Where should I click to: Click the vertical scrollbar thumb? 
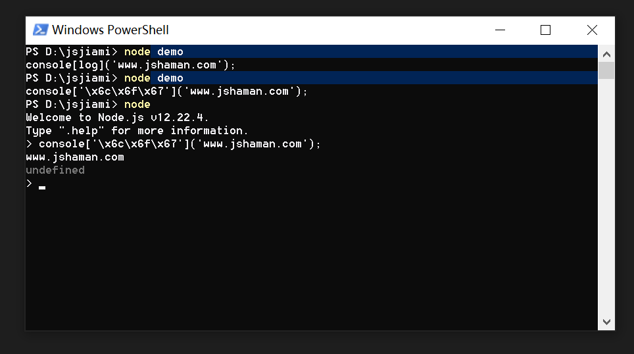(606, 70)
